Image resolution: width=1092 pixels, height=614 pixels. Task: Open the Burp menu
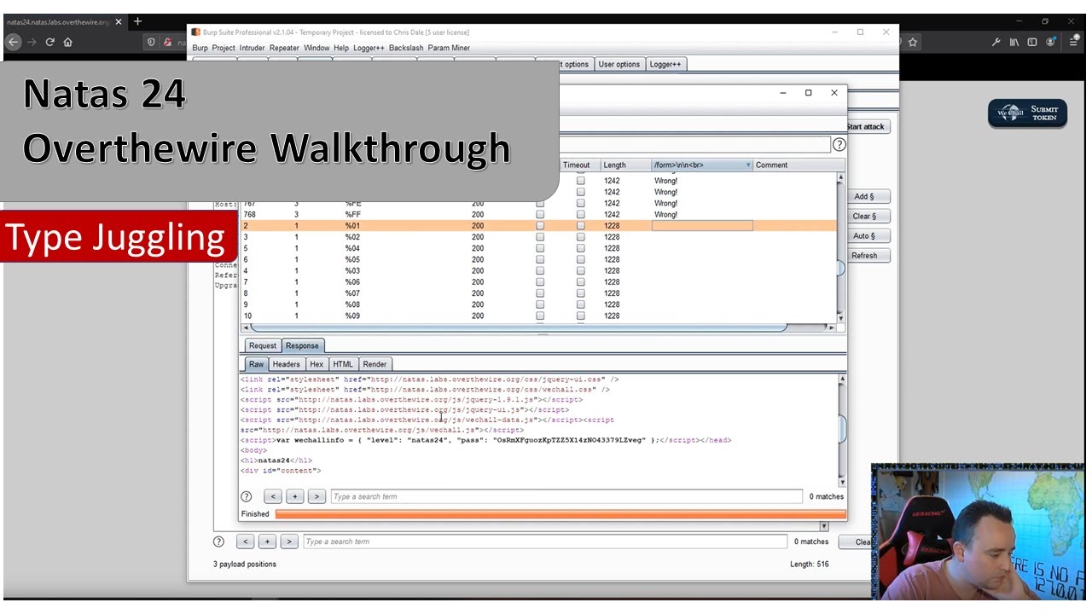(200, 48)
